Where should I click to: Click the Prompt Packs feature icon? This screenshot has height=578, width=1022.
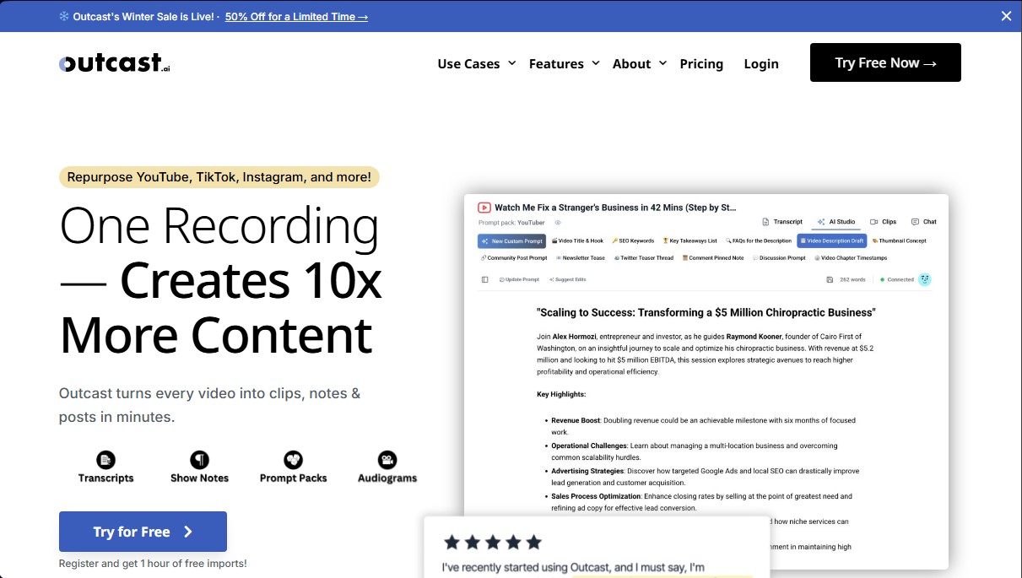pyautogui.click(x=293, y=460)
